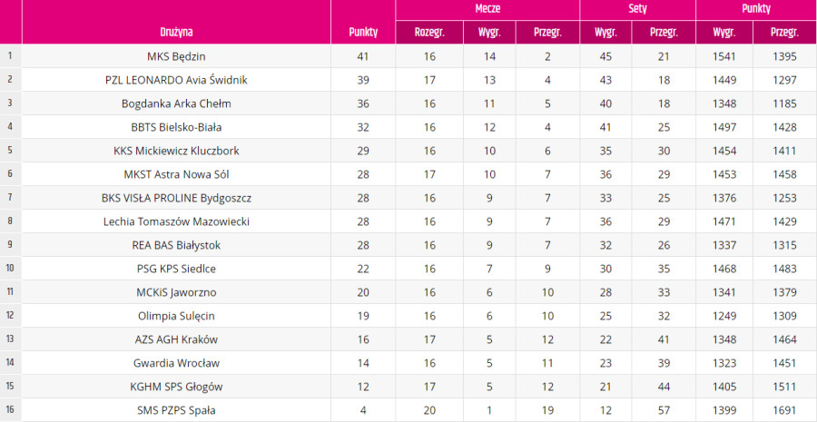This screenshot has width=817, height=422.
Task: Click the Drużyna column header
Action: click(176, 33)
